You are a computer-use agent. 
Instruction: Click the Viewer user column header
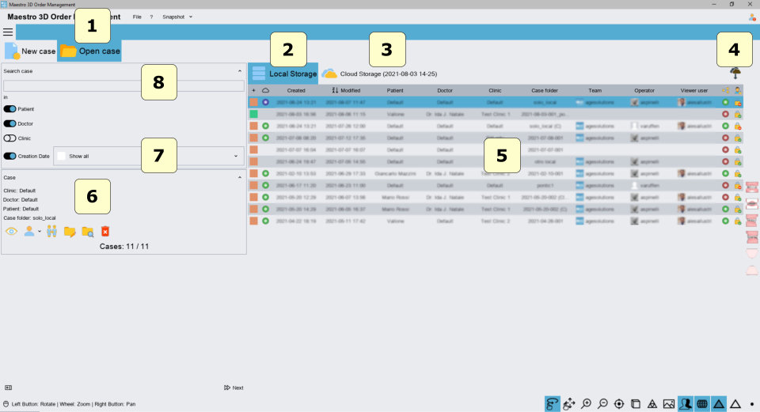click(x=694, y=90)
